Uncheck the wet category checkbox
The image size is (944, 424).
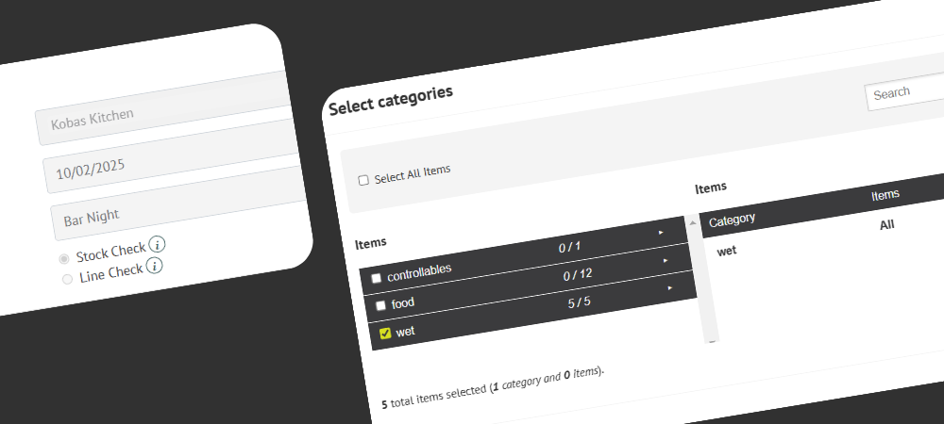[384, 334]
